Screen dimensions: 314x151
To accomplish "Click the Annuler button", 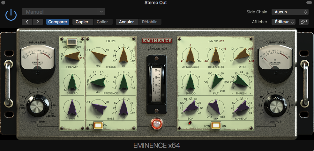I will coord(126,22).
